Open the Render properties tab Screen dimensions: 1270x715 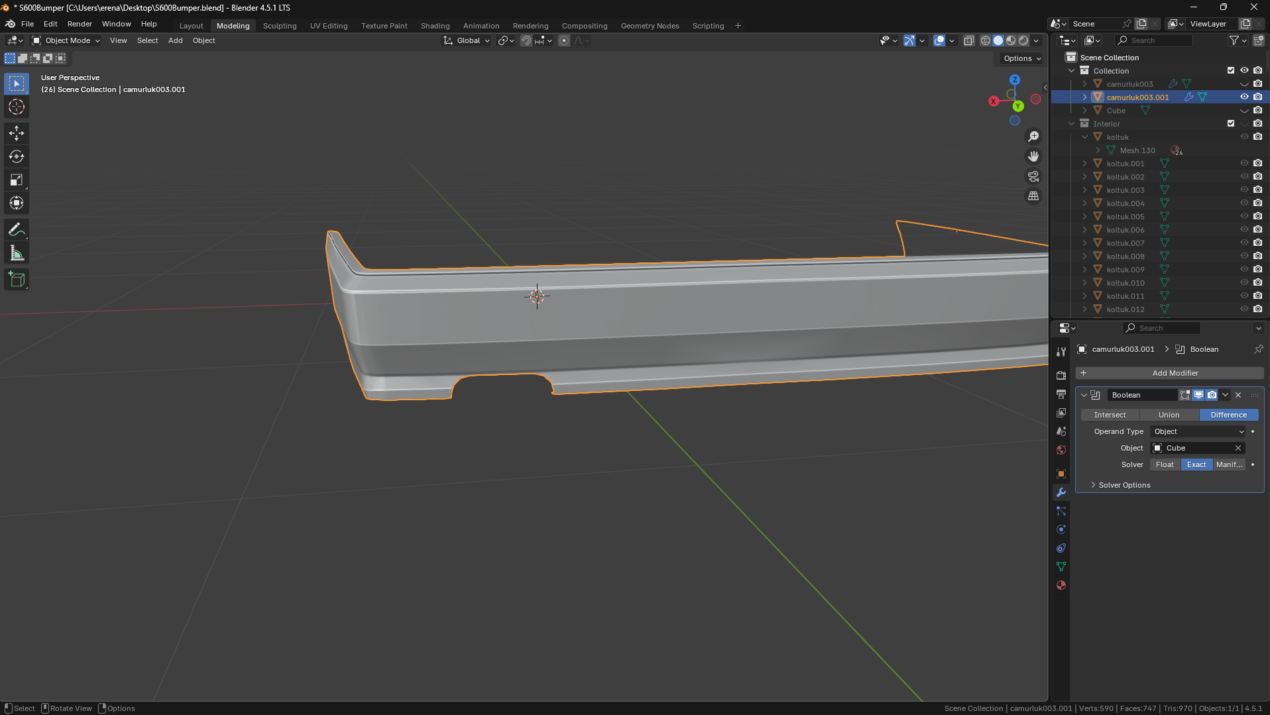point(1061,375)
